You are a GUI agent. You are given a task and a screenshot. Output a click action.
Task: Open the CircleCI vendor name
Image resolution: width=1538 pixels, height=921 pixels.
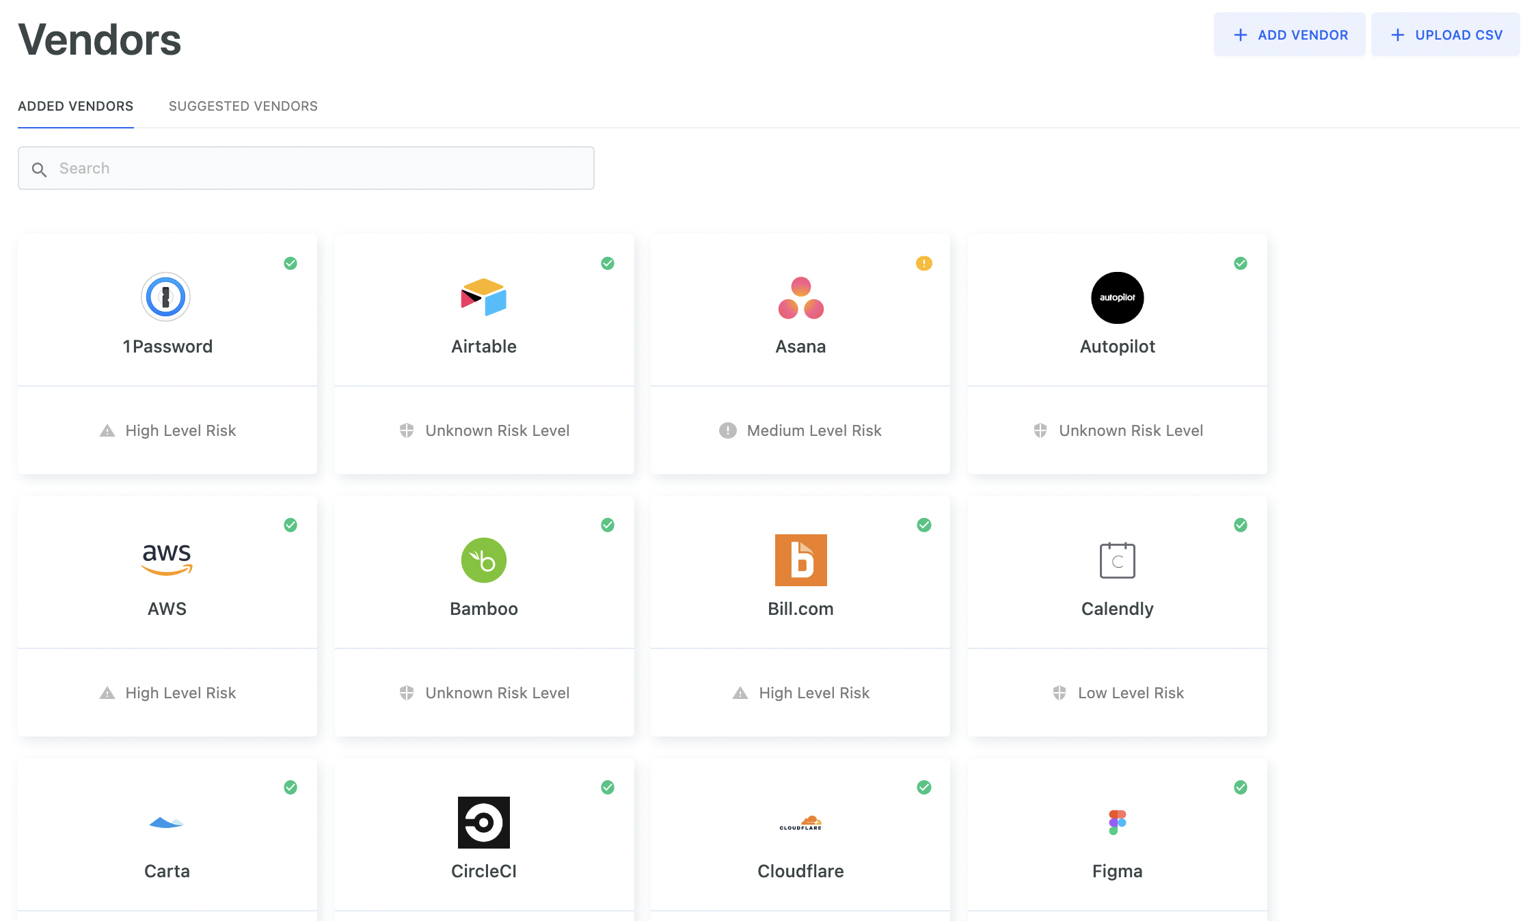tap(484, 871)
